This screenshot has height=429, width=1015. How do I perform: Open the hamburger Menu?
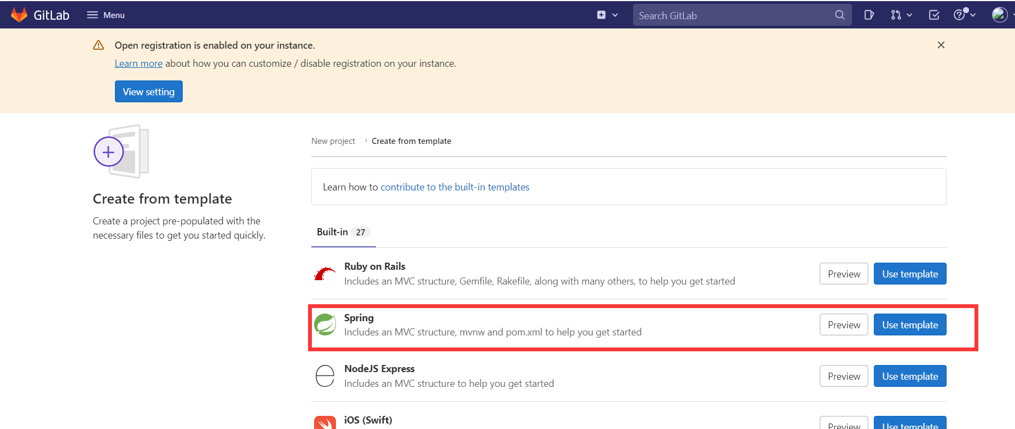106,15
